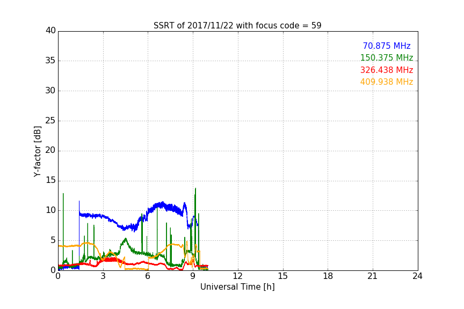Click the x-axis tick value 9
Screen dimensions: 464x309
(193, 276)
